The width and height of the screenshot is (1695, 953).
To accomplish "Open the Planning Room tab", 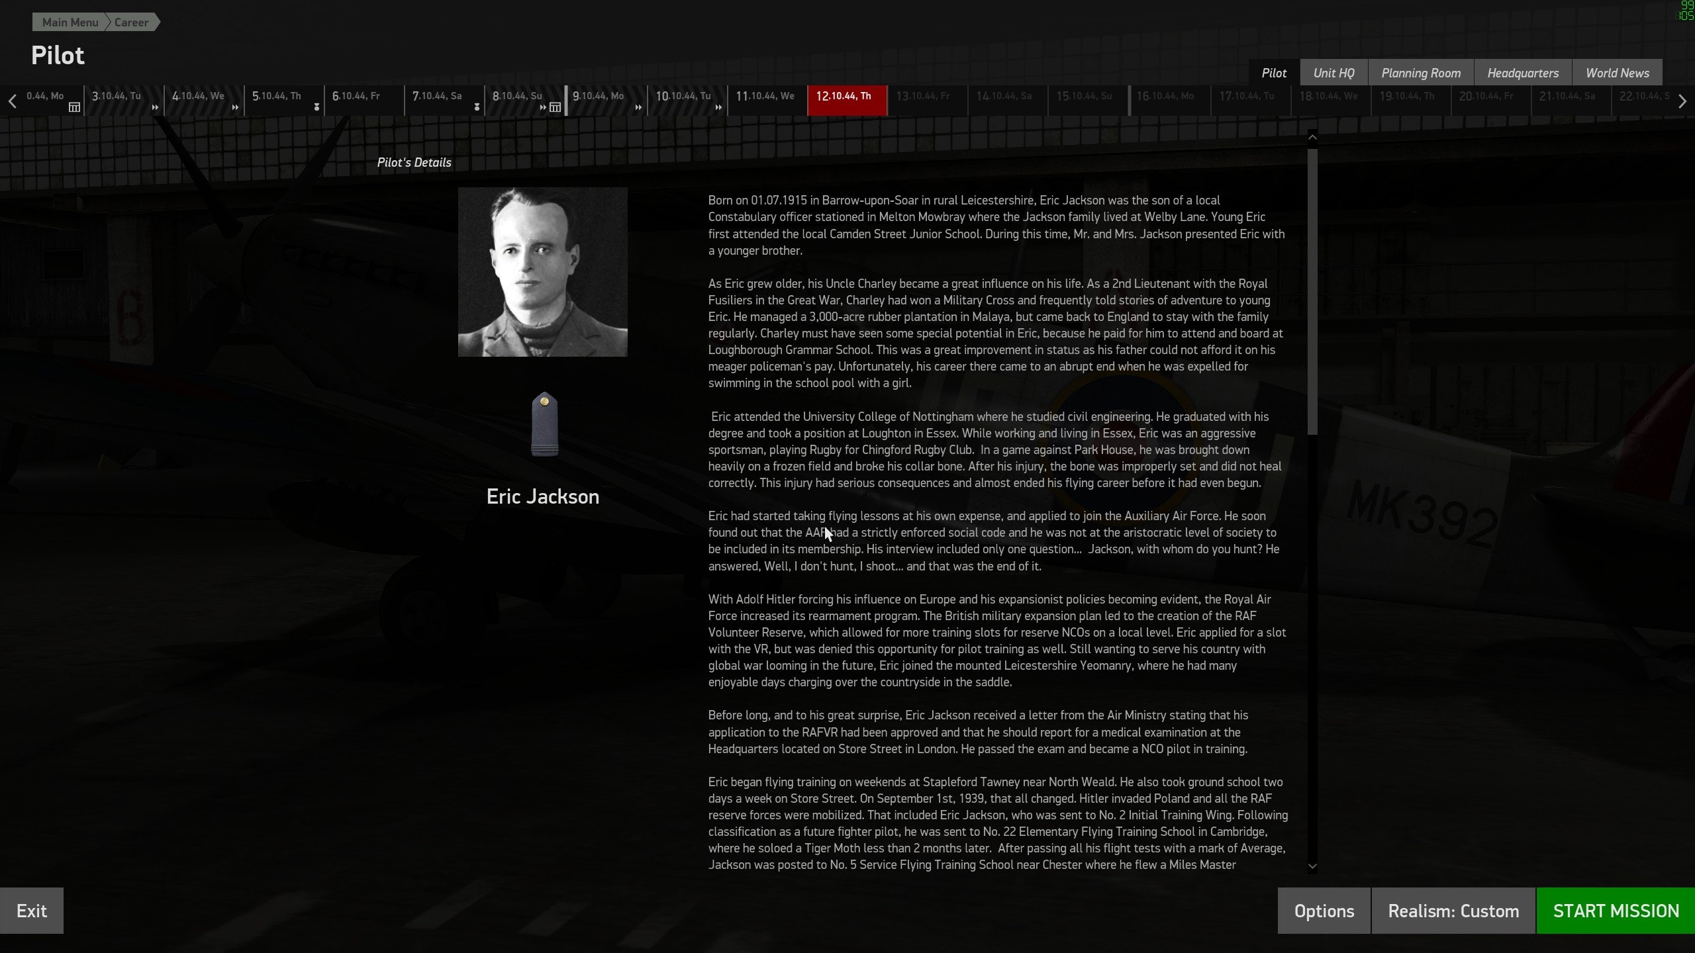I will click(1420, 73).
